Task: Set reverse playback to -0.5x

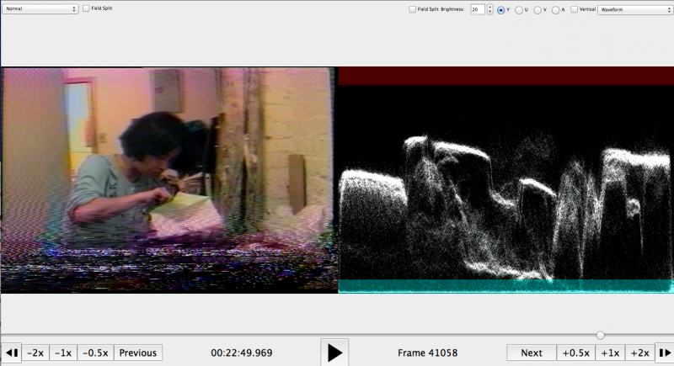Action: pyautogui.click(x=95, y=353)
